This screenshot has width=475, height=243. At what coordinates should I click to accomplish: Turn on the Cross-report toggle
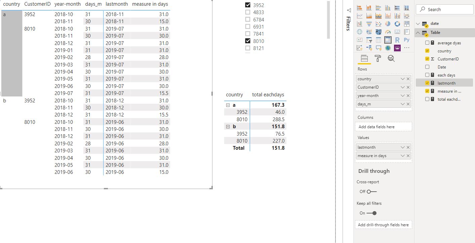click(x=372, y=192)
